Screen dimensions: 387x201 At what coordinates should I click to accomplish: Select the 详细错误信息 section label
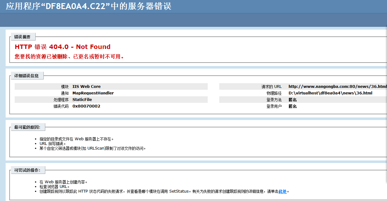tap(27, 75)
